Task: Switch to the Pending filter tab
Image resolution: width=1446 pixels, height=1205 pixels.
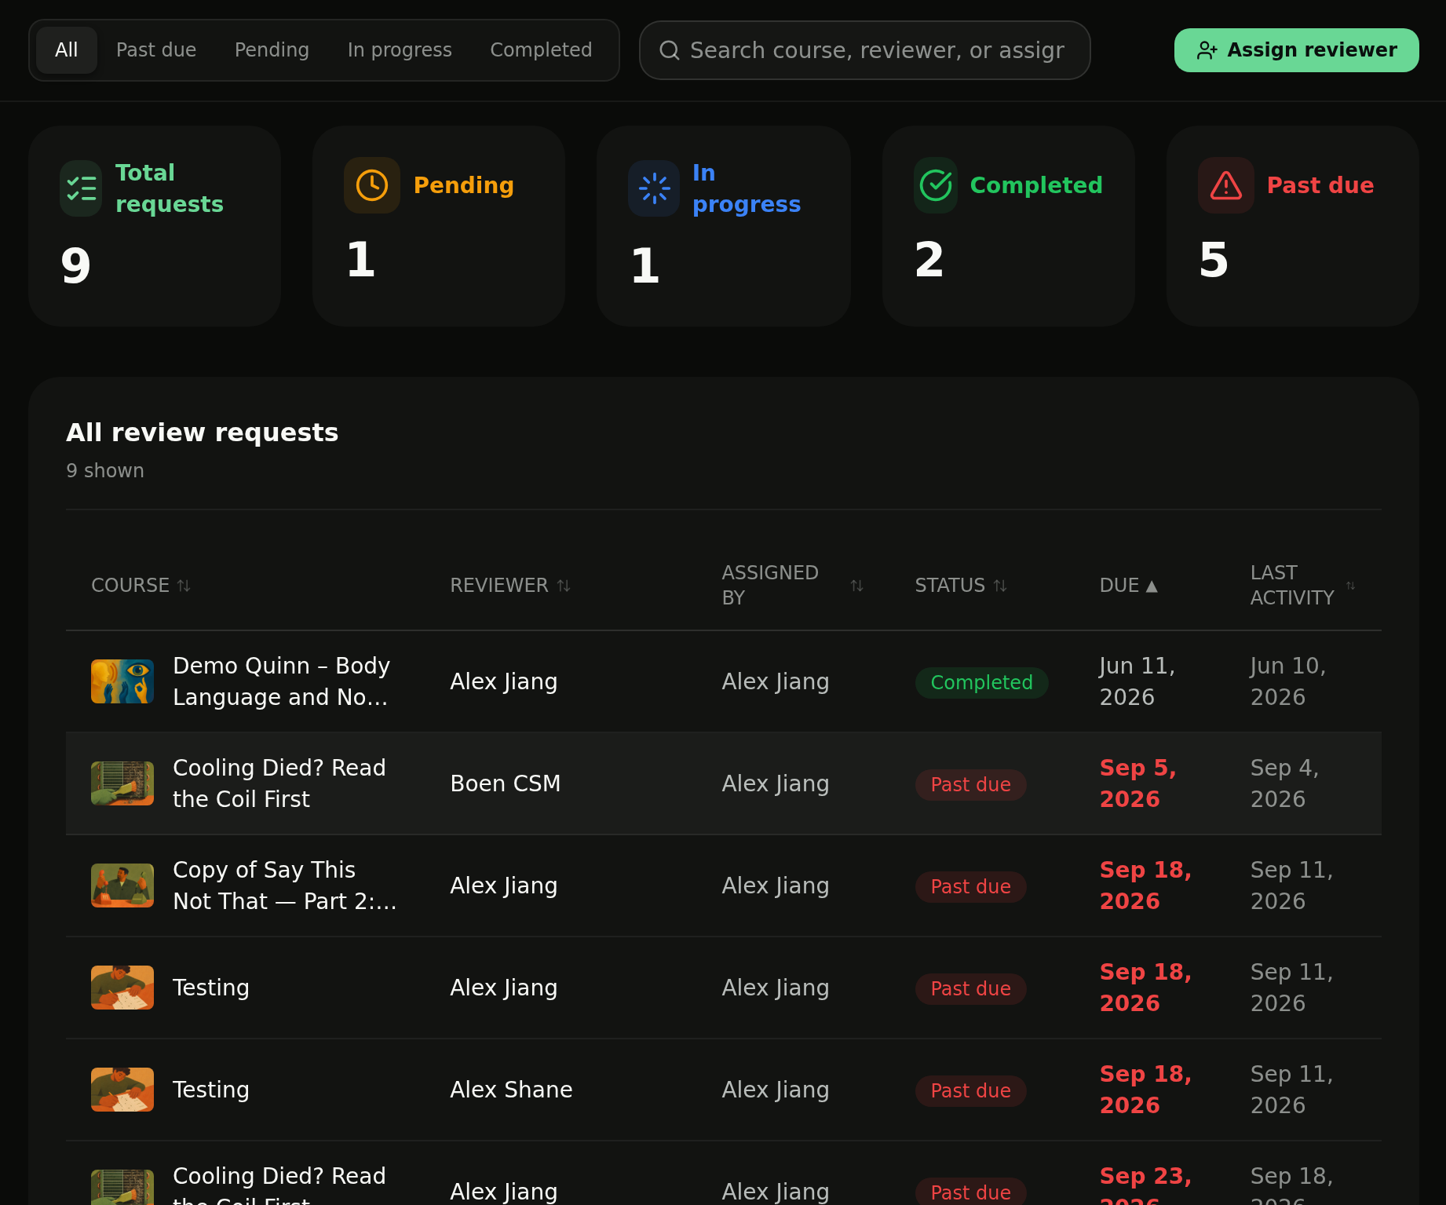Action: (x=272, y=50)
